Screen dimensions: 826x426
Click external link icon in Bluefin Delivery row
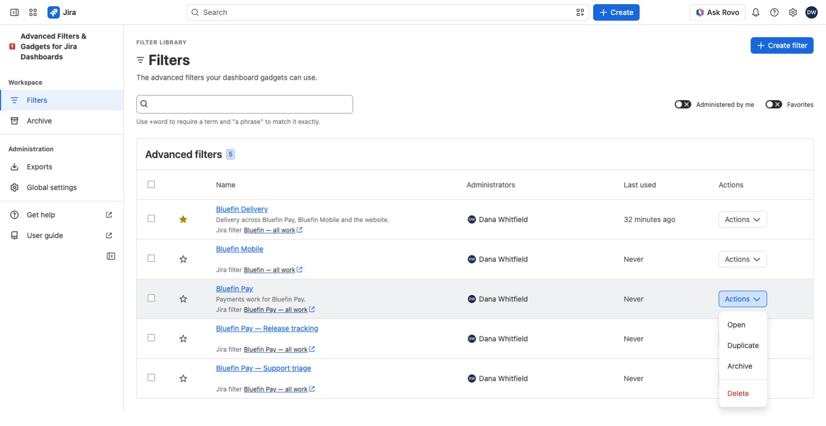tap(300, 230)
